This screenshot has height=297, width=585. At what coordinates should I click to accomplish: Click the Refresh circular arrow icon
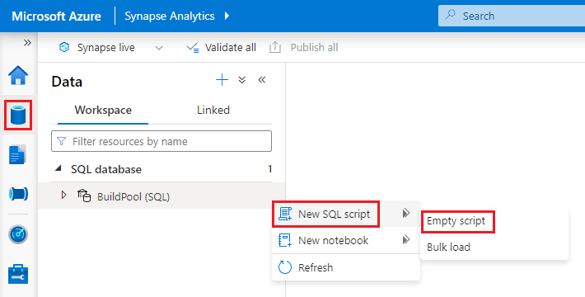285,267
